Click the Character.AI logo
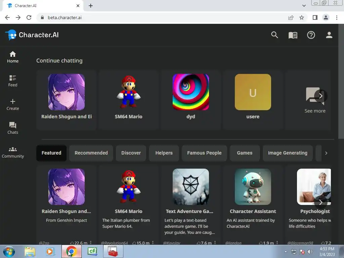344x258 pixels. 32,35
